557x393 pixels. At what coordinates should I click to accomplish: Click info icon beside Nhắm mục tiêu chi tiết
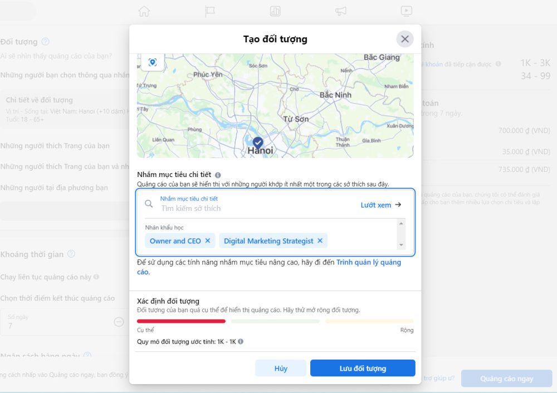[x=218, y=175]
